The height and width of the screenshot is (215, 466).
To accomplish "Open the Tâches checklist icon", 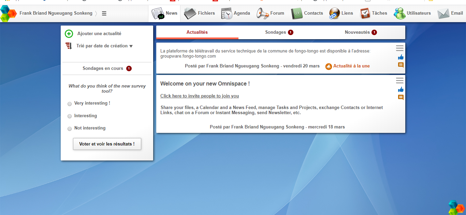I will click(365, 13).
